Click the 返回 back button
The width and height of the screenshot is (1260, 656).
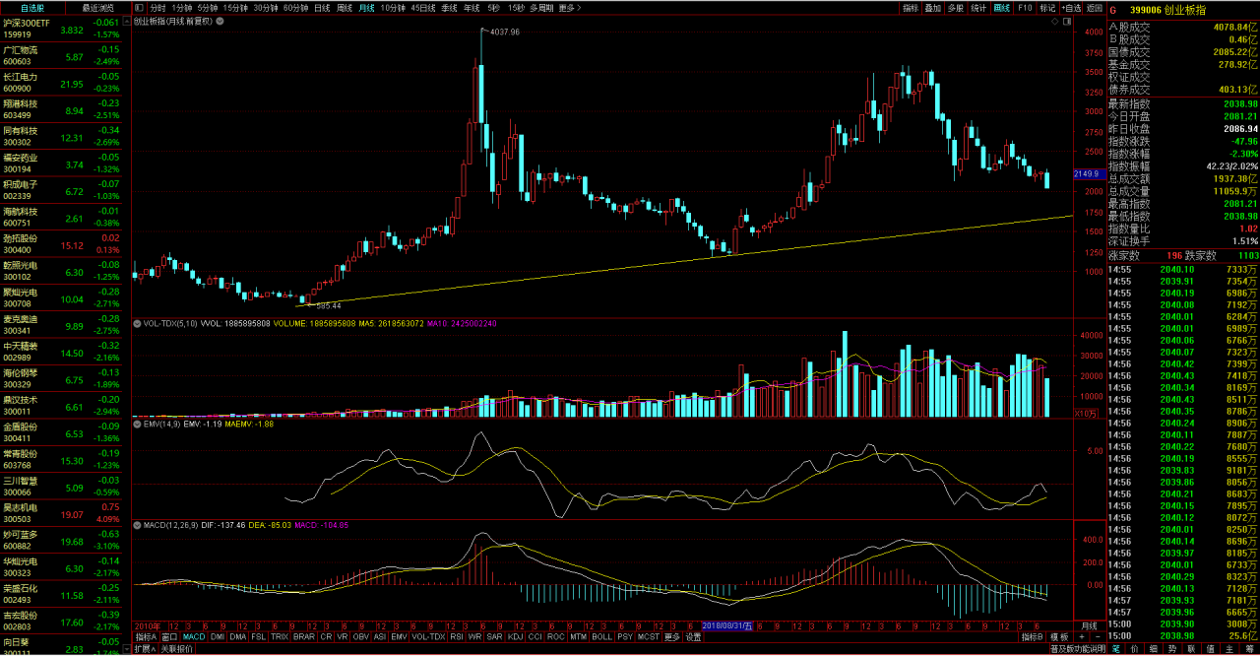point(1095,7)
